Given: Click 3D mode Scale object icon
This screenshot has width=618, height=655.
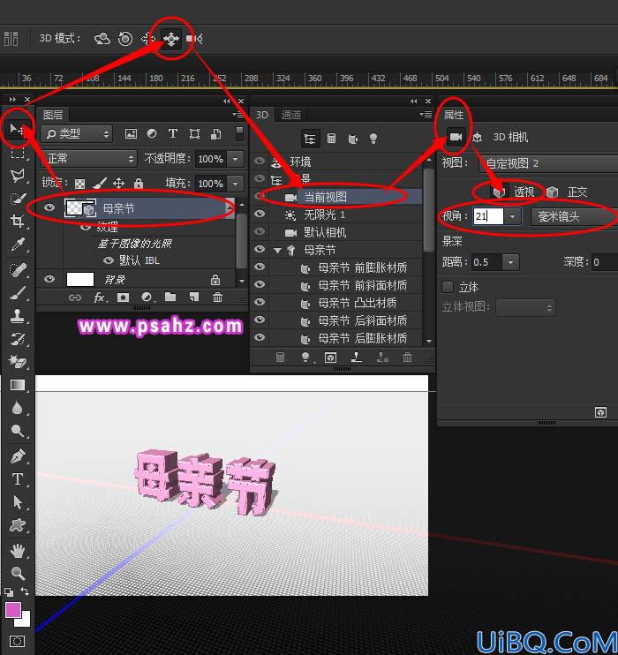Looking at the screenshot, I should coord(194,39).
